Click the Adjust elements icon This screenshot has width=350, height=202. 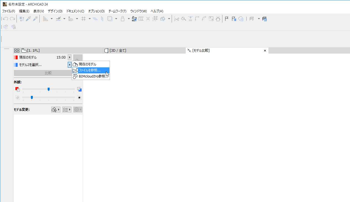(x=190, y=19)
